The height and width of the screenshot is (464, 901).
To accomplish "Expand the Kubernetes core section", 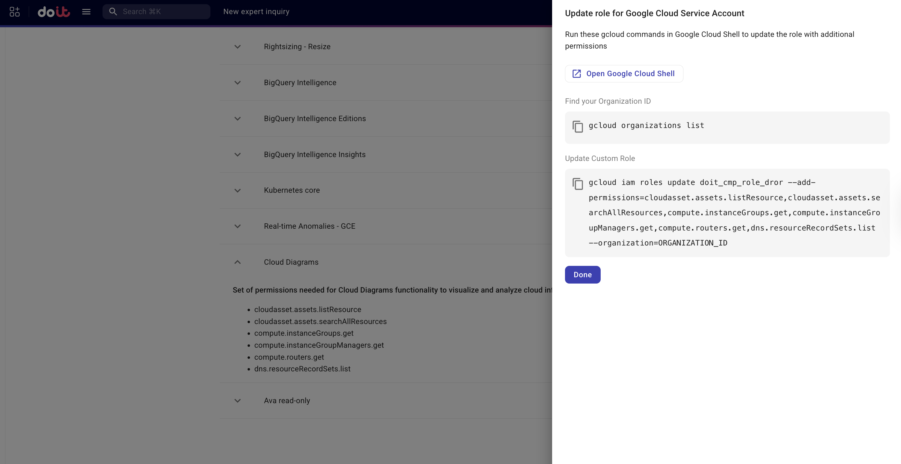I will point(237,191).
